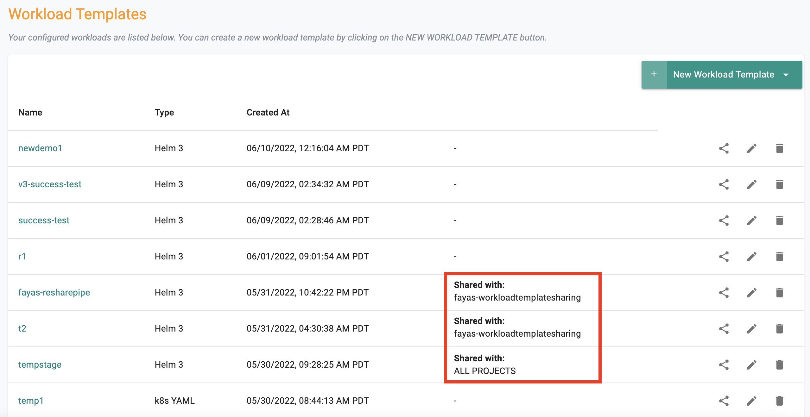The width and height of the screenshot is (810, 417).
Task: Click the Helm 3 type in newdemo1 row
Action: [169, 148]
